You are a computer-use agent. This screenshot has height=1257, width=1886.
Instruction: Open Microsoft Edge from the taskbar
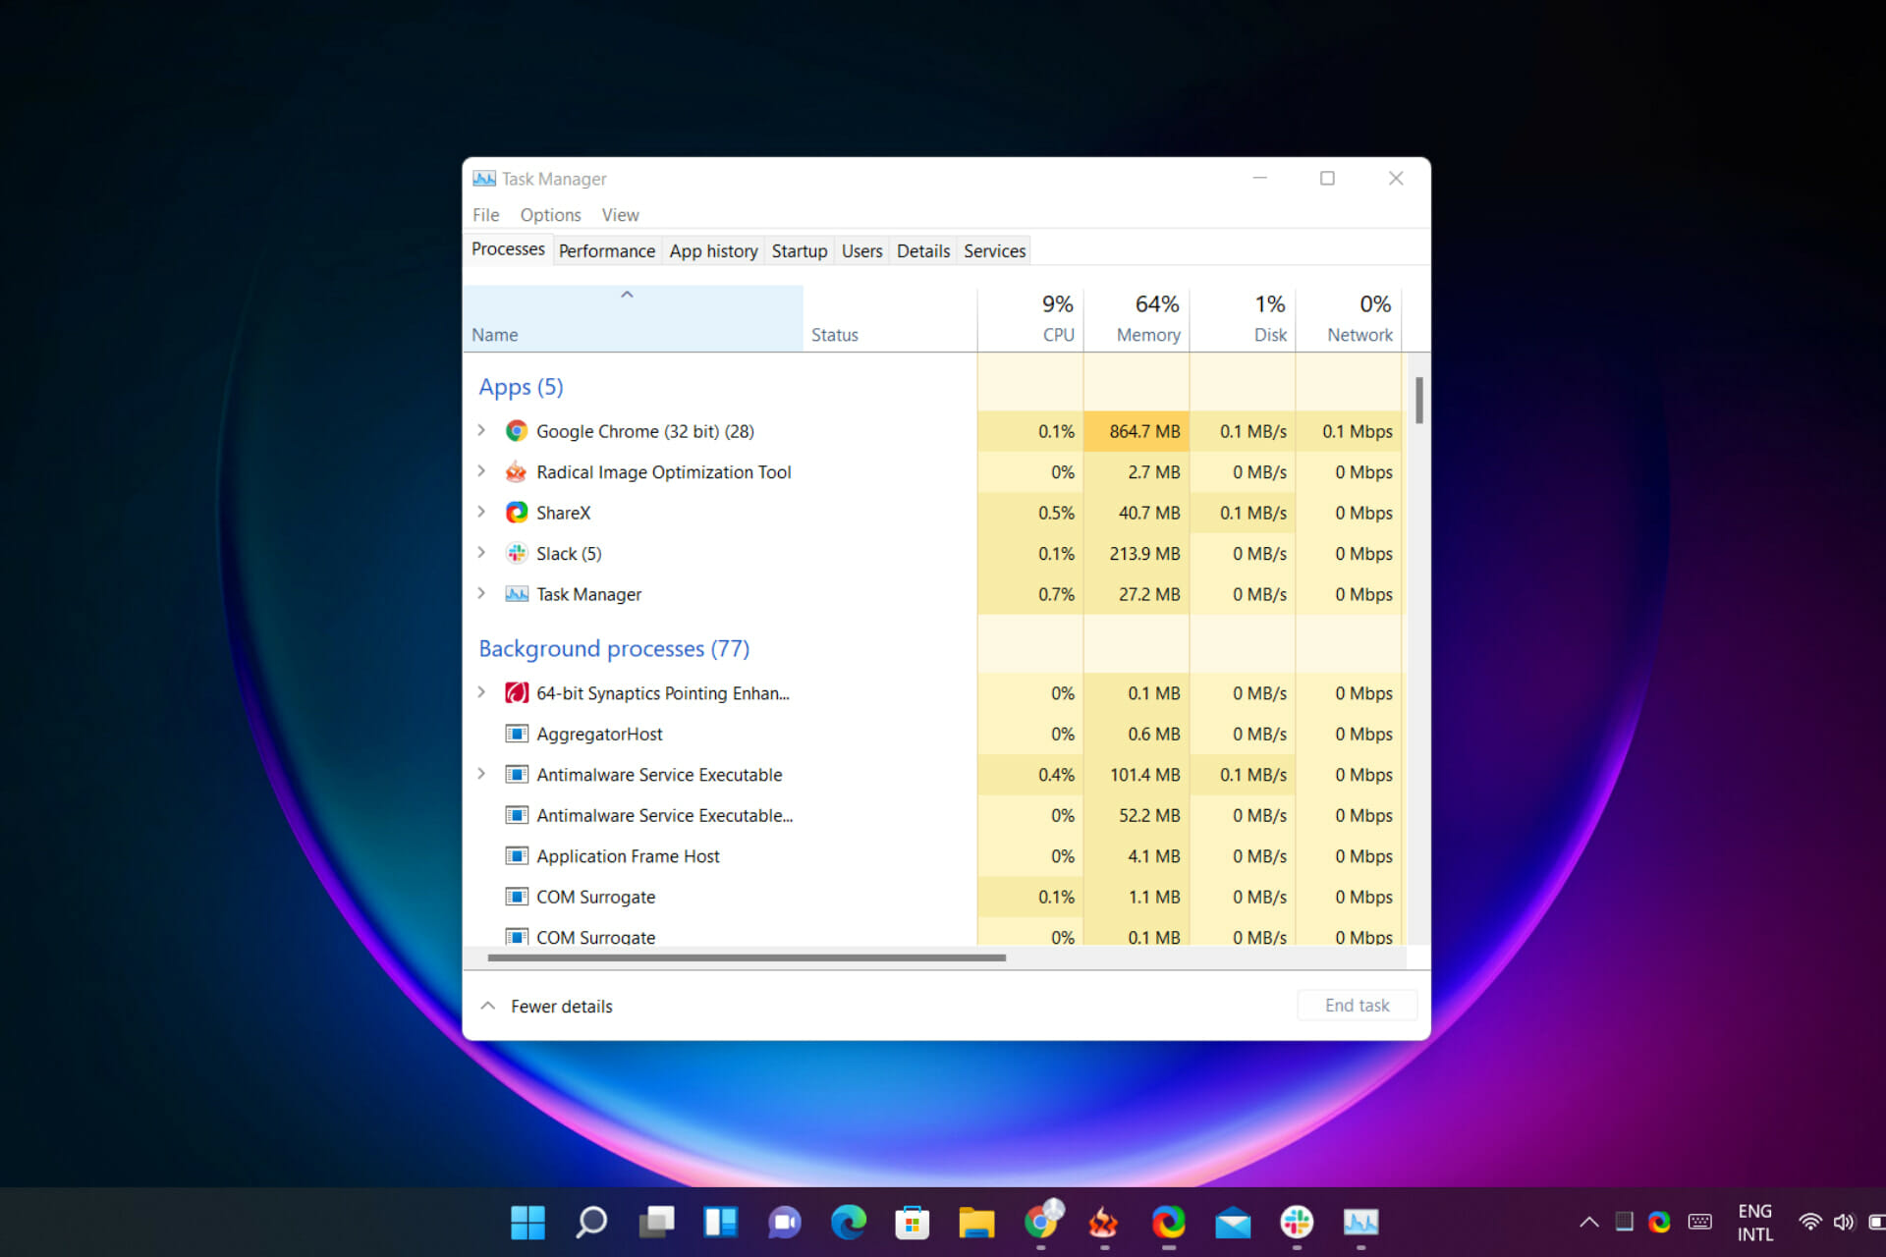[848, 1222]
